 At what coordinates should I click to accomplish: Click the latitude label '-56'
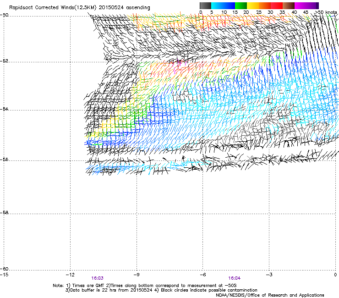(x=4, y=159)
